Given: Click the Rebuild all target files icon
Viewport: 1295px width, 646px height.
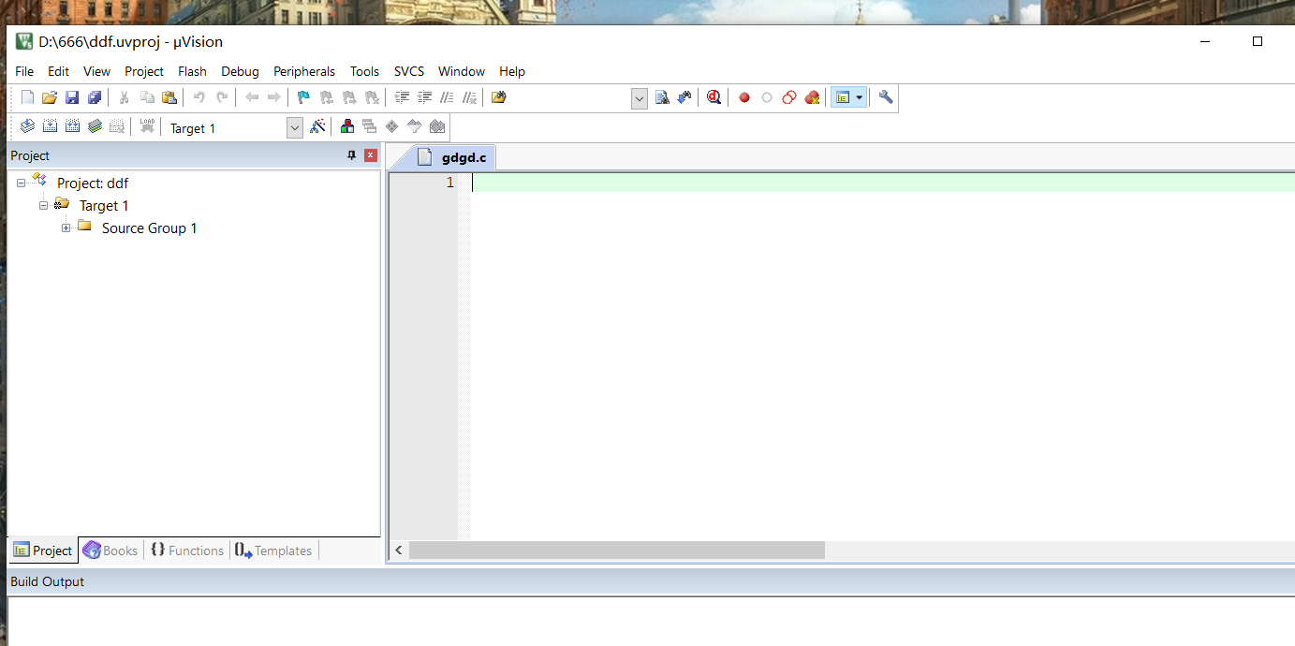Looking at the screenshot, I should [72, 127].
